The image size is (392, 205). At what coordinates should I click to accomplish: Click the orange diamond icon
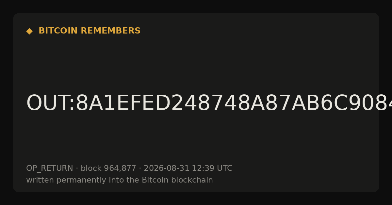29,31
